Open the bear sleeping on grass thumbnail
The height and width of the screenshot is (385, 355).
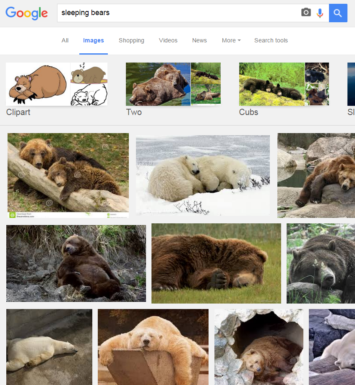216,263
